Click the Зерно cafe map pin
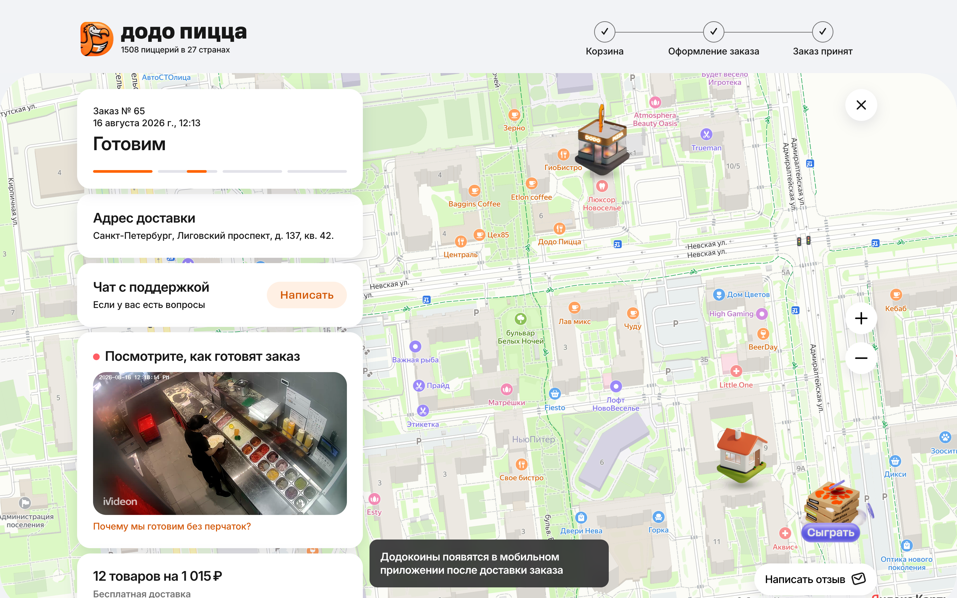Image resolution: width=957 pixels, height=598 pixels. pyautogui.click(x=514, y=115)
